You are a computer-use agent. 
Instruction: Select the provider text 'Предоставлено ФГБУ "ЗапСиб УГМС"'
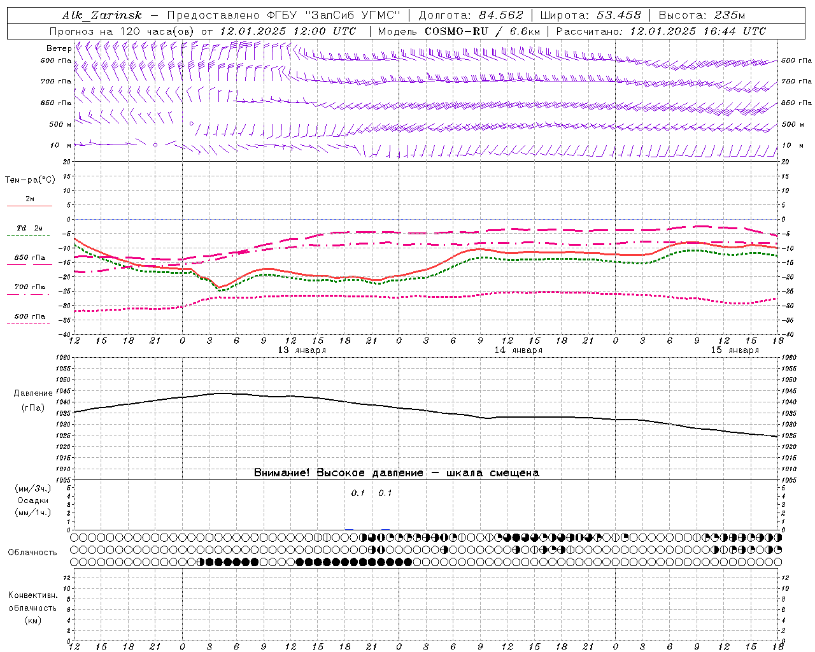coord(284,15)
